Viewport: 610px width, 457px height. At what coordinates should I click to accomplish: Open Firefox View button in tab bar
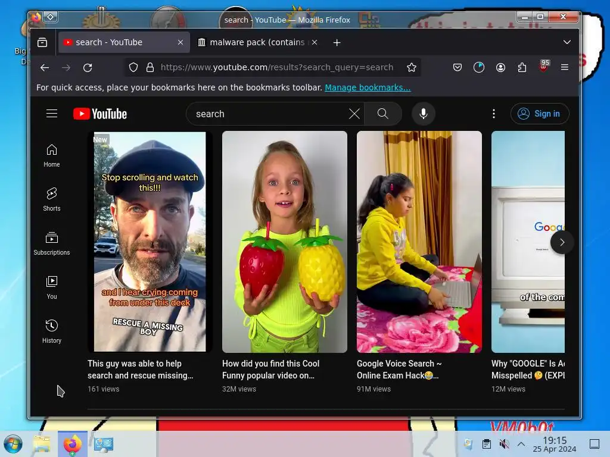pyautogui.click(x=42, y=42)
